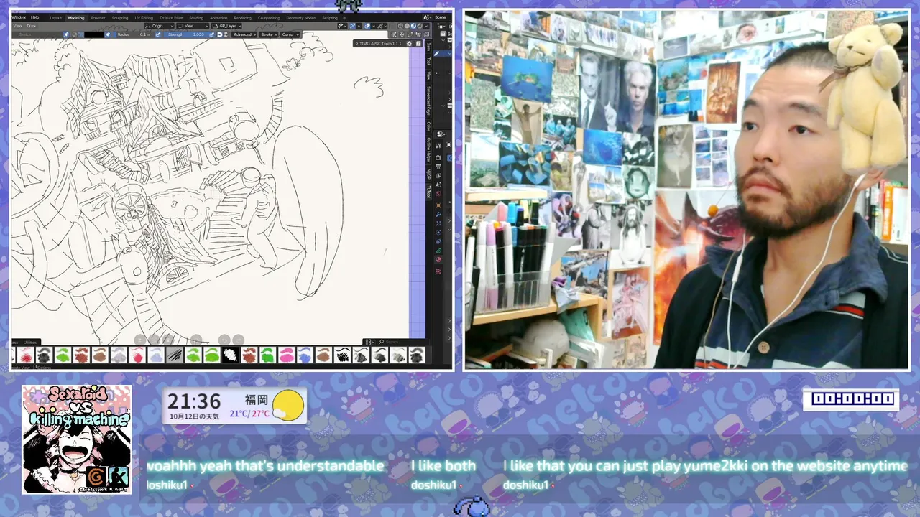Image resolution: width=920 pixels, height=517 pixels.
Task: Open the Animation workspace tab
Action: tap(218, 17)
